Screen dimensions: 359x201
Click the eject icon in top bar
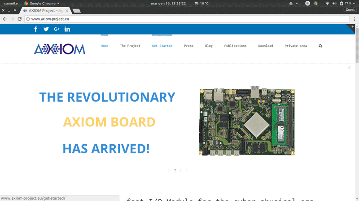click(291, 4)
